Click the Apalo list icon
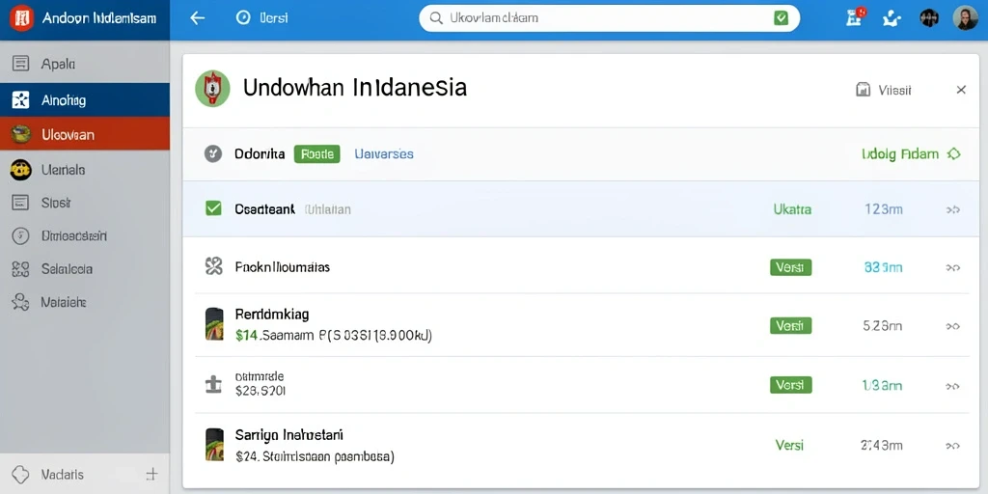The width and height of the screenshot is (988, 494). (x=21, y=63)
